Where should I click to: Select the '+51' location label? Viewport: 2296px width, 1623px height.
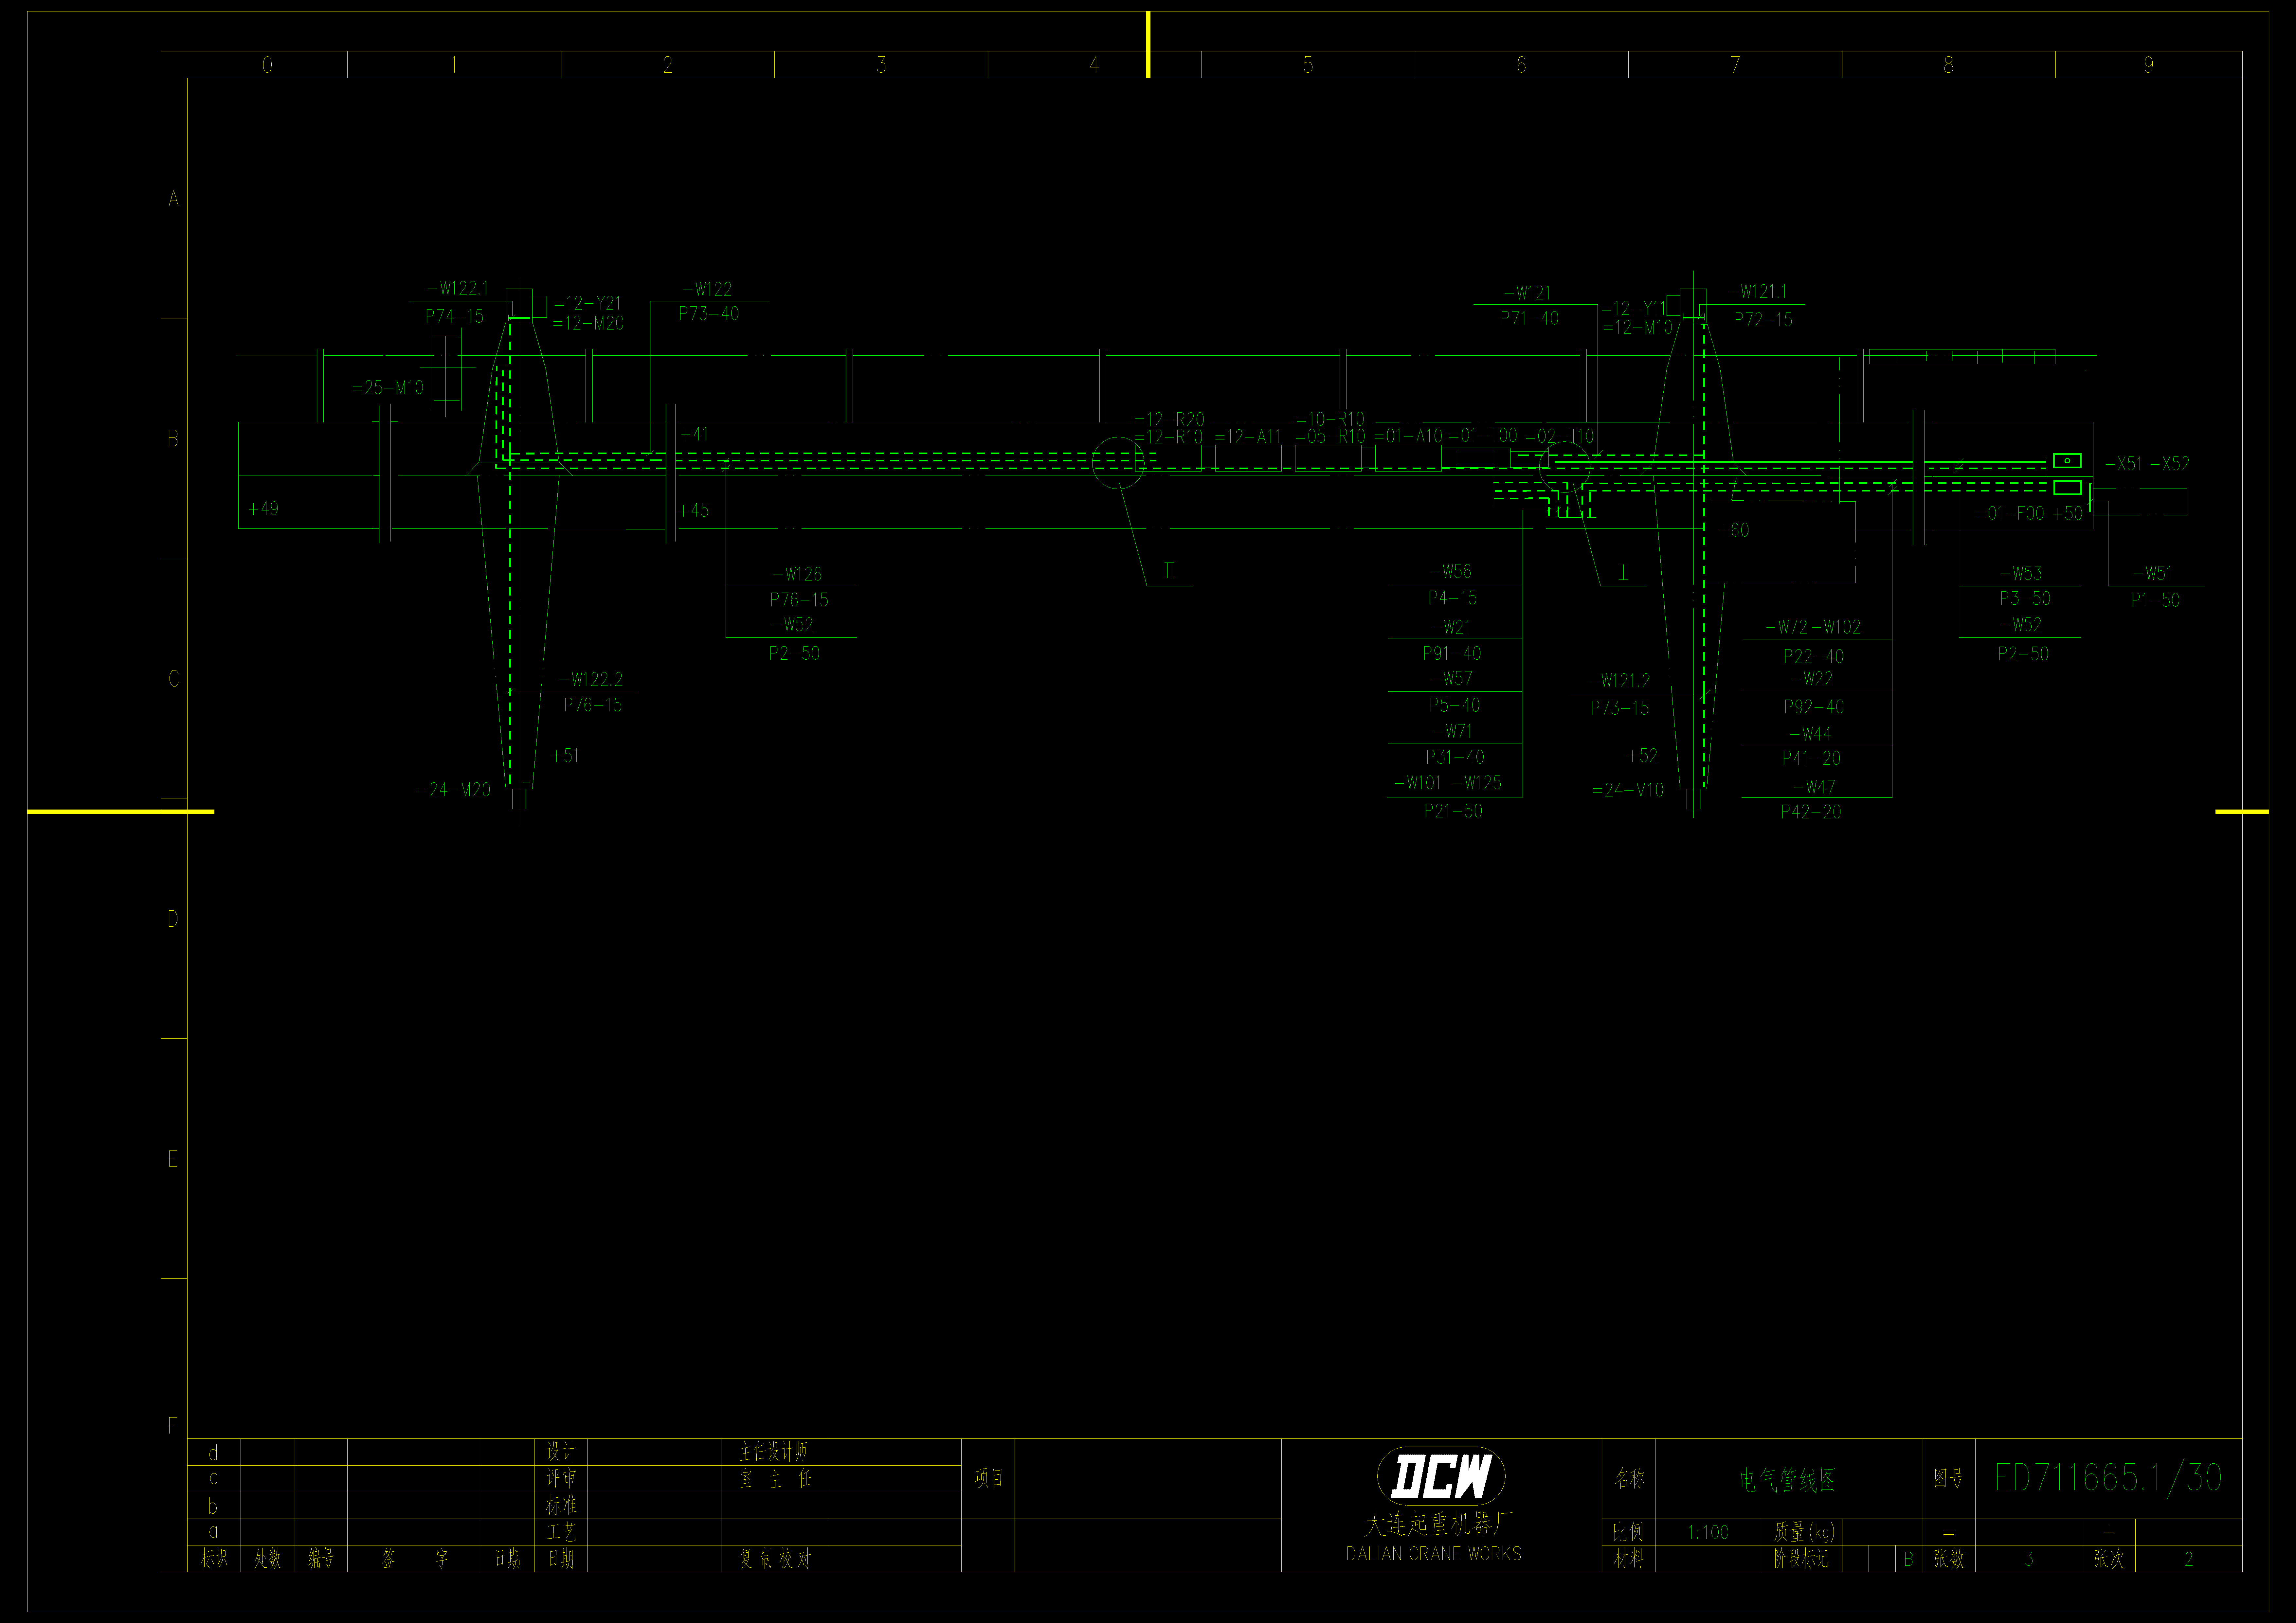coord(565,755)
